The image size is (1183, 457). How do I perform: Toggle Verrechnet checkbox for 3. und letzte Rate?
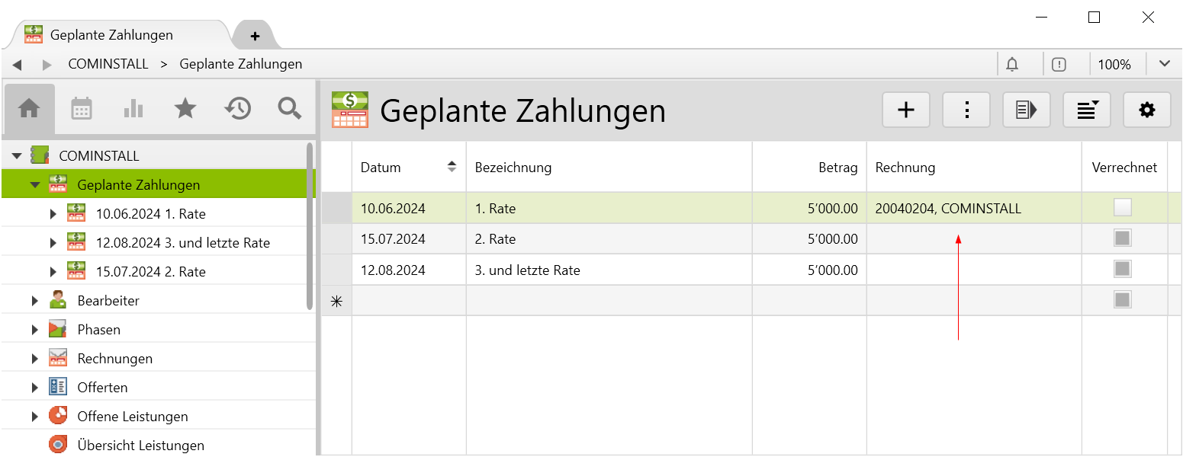tap(1122, 269)
